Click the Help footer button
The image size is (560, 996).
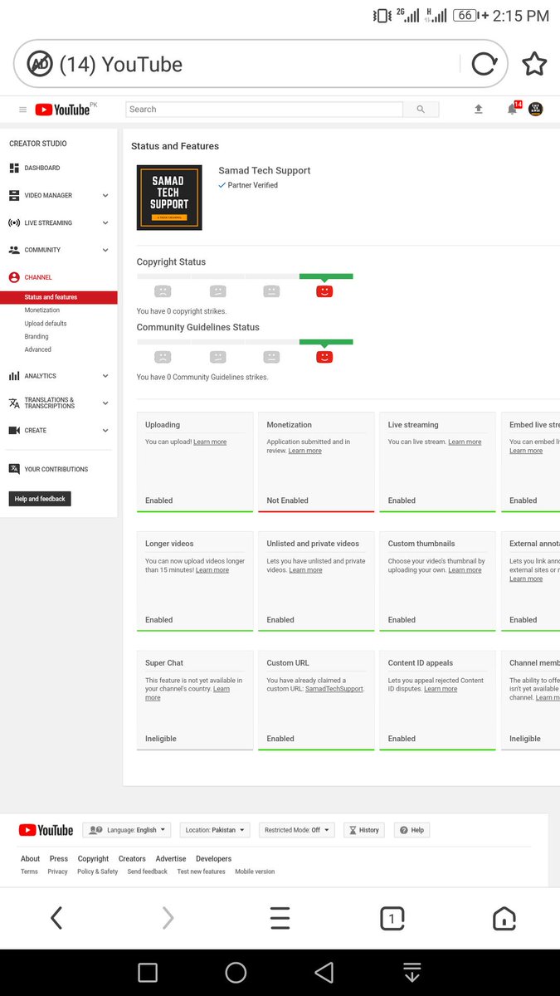click(412, 830)
